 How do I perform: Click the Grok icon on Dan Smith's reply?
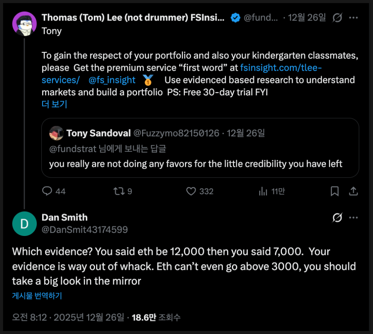pos(337,218)
